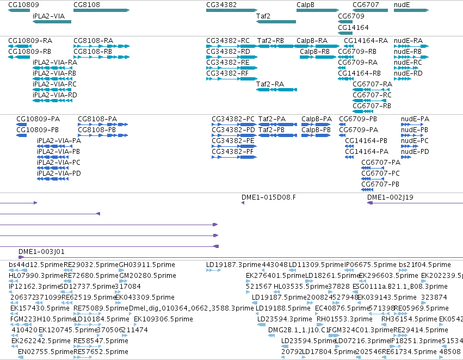Open the bs44d12.5prime EST label

[36, 265]
